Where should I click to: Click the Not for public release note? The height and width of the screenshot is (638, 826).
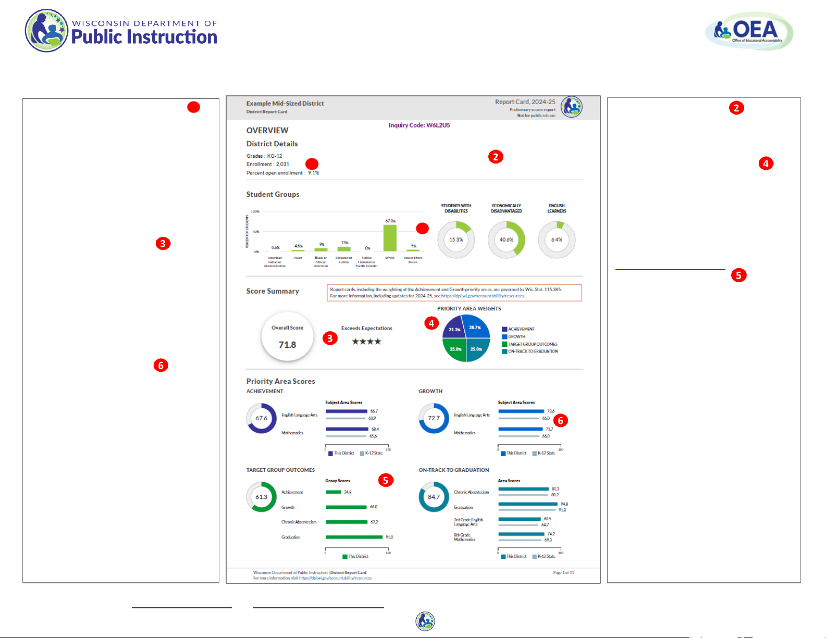tap(536, 116)
